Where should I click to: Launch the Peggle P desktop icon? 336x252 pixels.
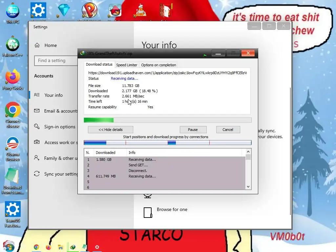[89, 10]
